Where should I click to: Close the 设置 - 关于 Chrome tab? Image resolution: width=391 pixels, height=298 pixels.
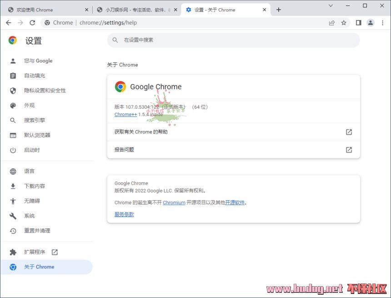coord(264,10)
